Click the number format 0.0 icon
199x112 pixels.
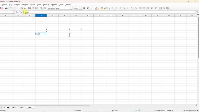click(x=37, y=8)
